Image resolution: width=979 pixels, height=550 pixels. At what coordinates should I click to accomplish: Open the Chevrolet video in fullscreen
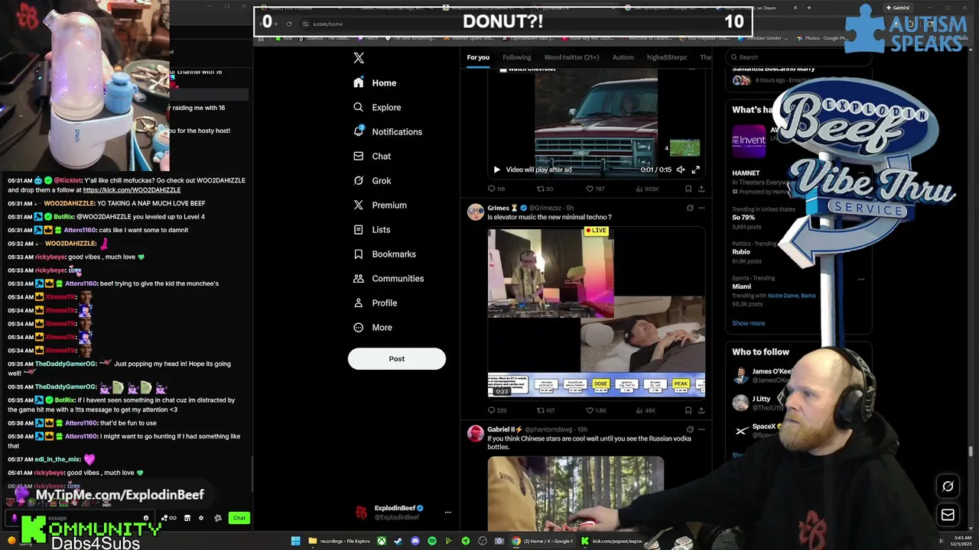tap(695, 170)
